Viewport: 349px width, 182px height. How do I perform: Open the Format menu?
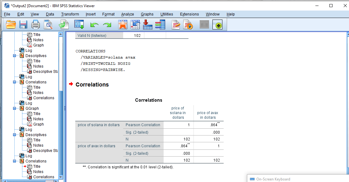108,14
